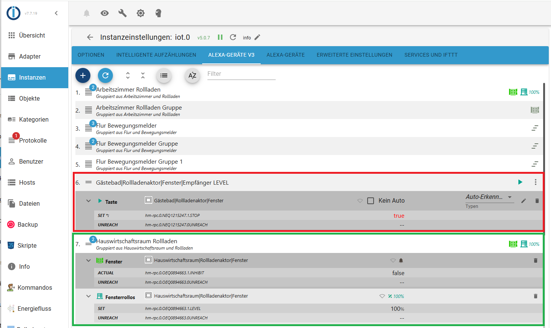Viewport: 551px width, 328px height.
Task: Click the pause instance button for iot.0
Action: tap(220, 37)
